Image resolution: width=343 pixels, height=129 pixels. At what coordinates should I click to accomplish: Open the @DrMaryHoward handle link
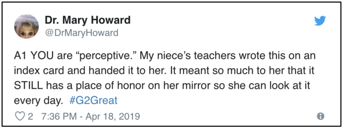[x=82, y=33]
